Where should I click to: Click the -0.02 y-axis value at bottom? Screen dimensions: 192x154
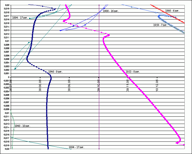[x=6, y=149]
